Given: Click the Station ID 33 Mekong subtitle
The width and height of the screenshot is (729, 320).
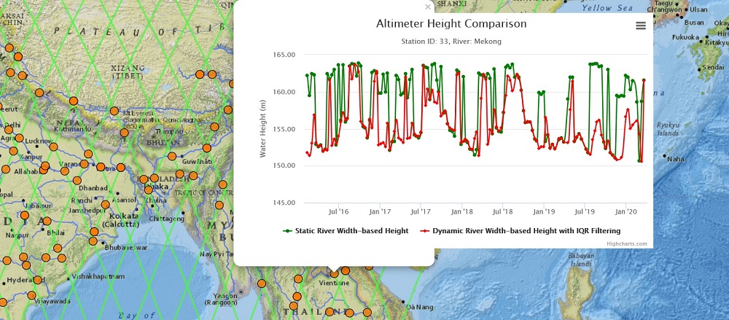Looking at the screenshot, I should click(x=451, y=41).
